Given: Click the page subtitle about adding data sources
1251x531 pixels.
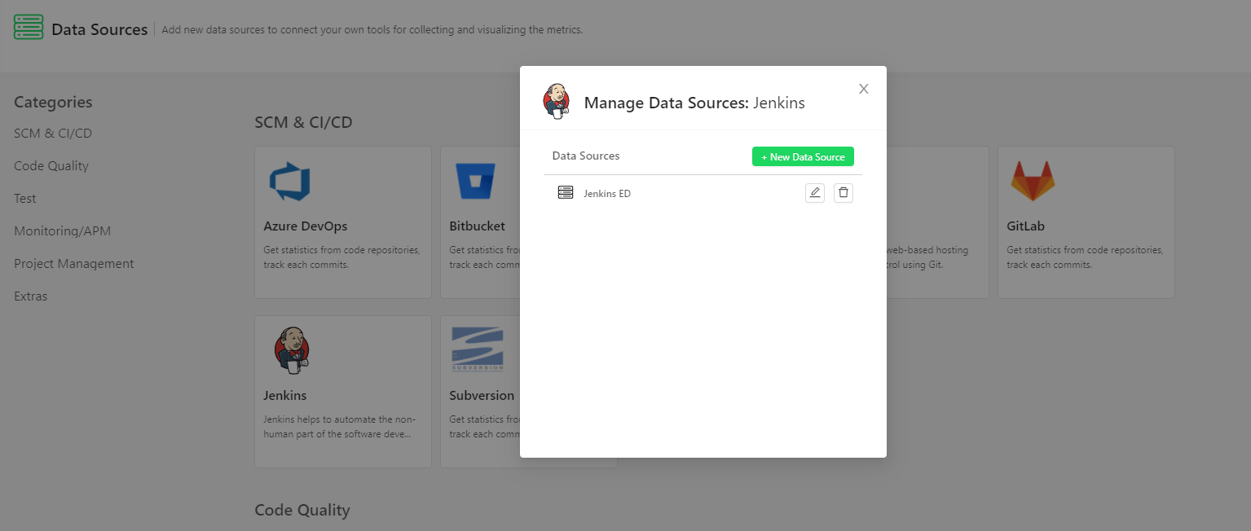Looking at the screenshot, I should (x=372, y=30).
